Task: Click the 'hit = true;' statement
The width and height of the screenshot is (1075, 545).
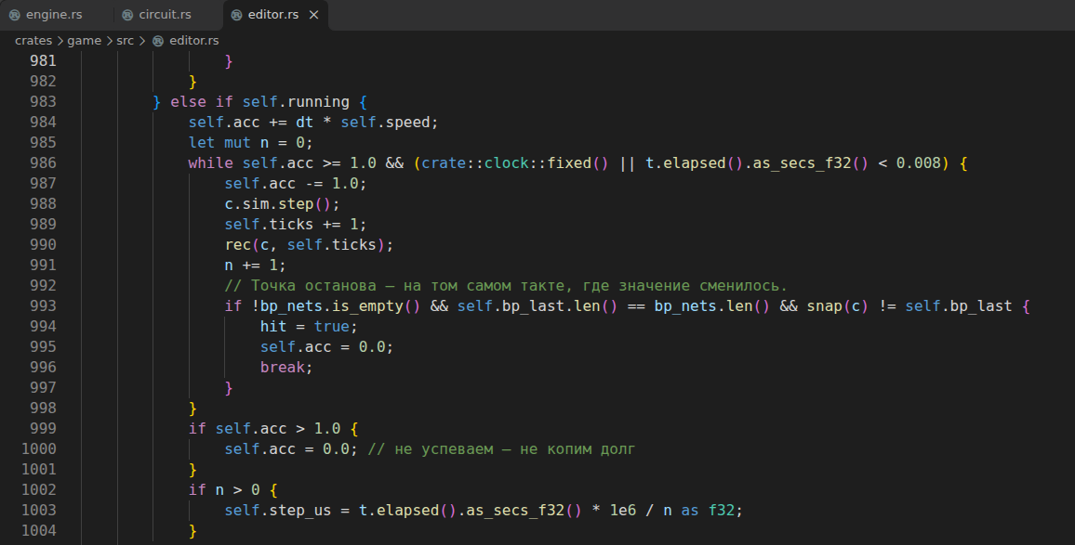Action: (x=309, y=327)
